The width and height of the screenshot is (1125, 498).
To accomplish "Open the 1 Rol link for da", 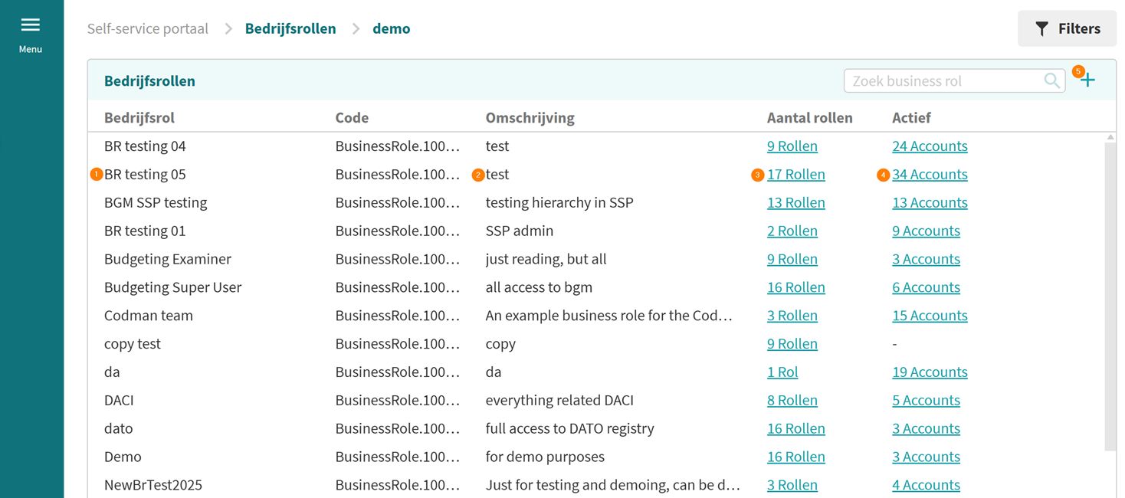I will click(782, 372).
